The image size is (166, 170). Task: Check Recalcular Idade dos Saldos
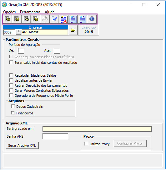point(11,75)
